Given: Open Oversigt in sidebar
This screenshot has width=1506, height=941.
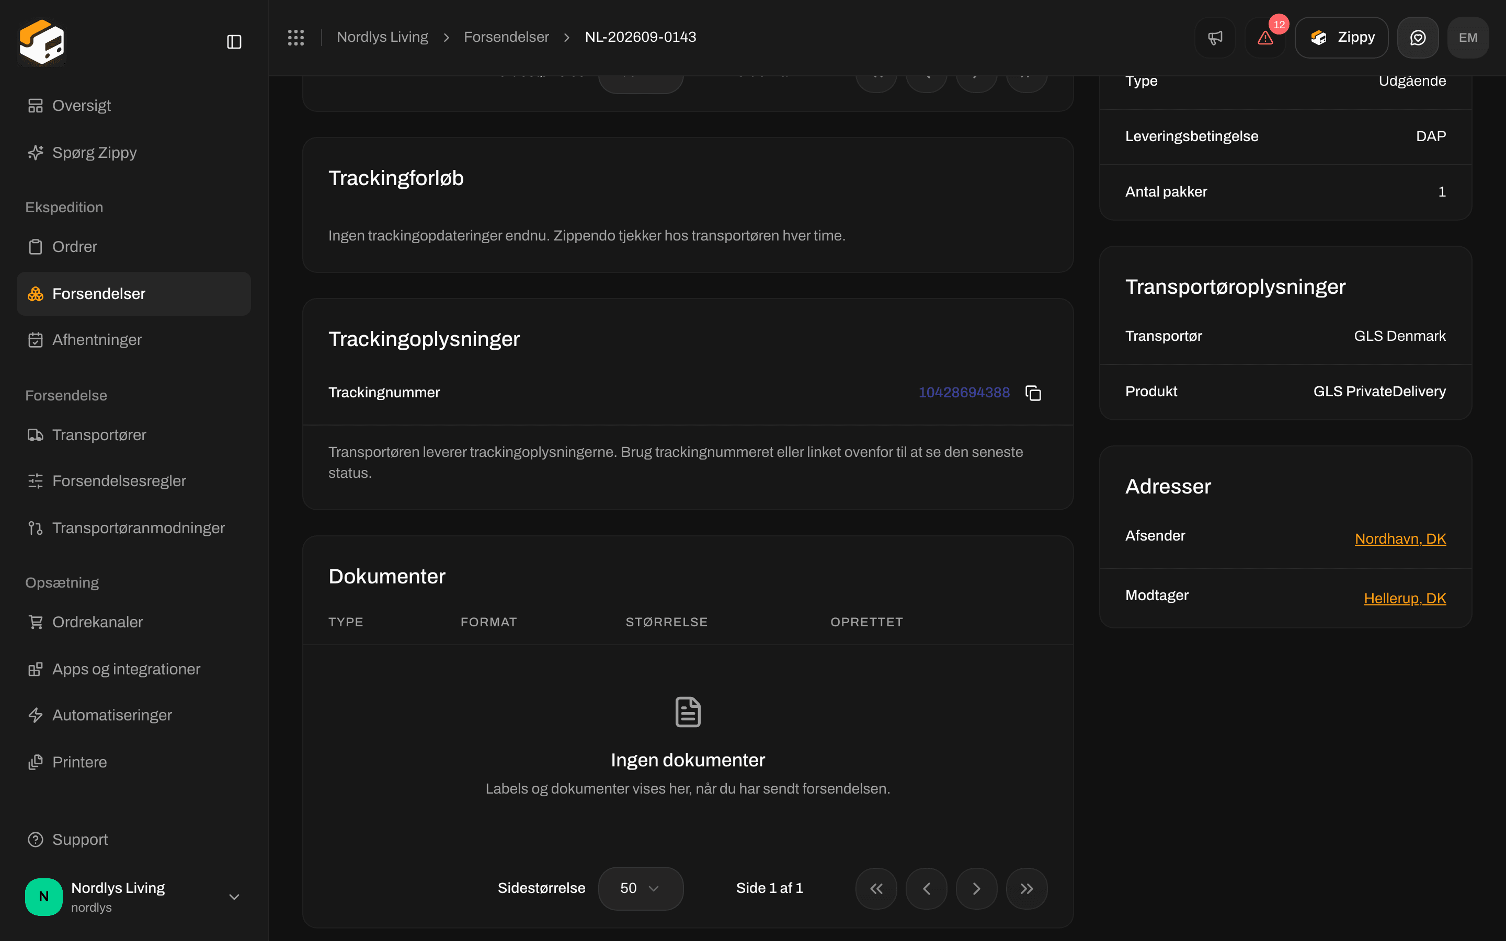Looking at the screenshot, I should tap(134, 106).
